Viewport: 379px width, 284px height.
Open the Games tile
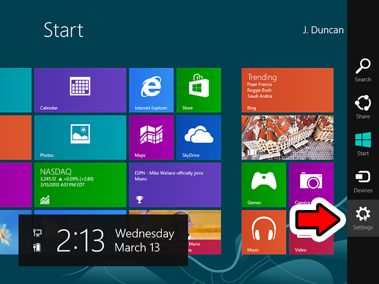tap(263, 185)
